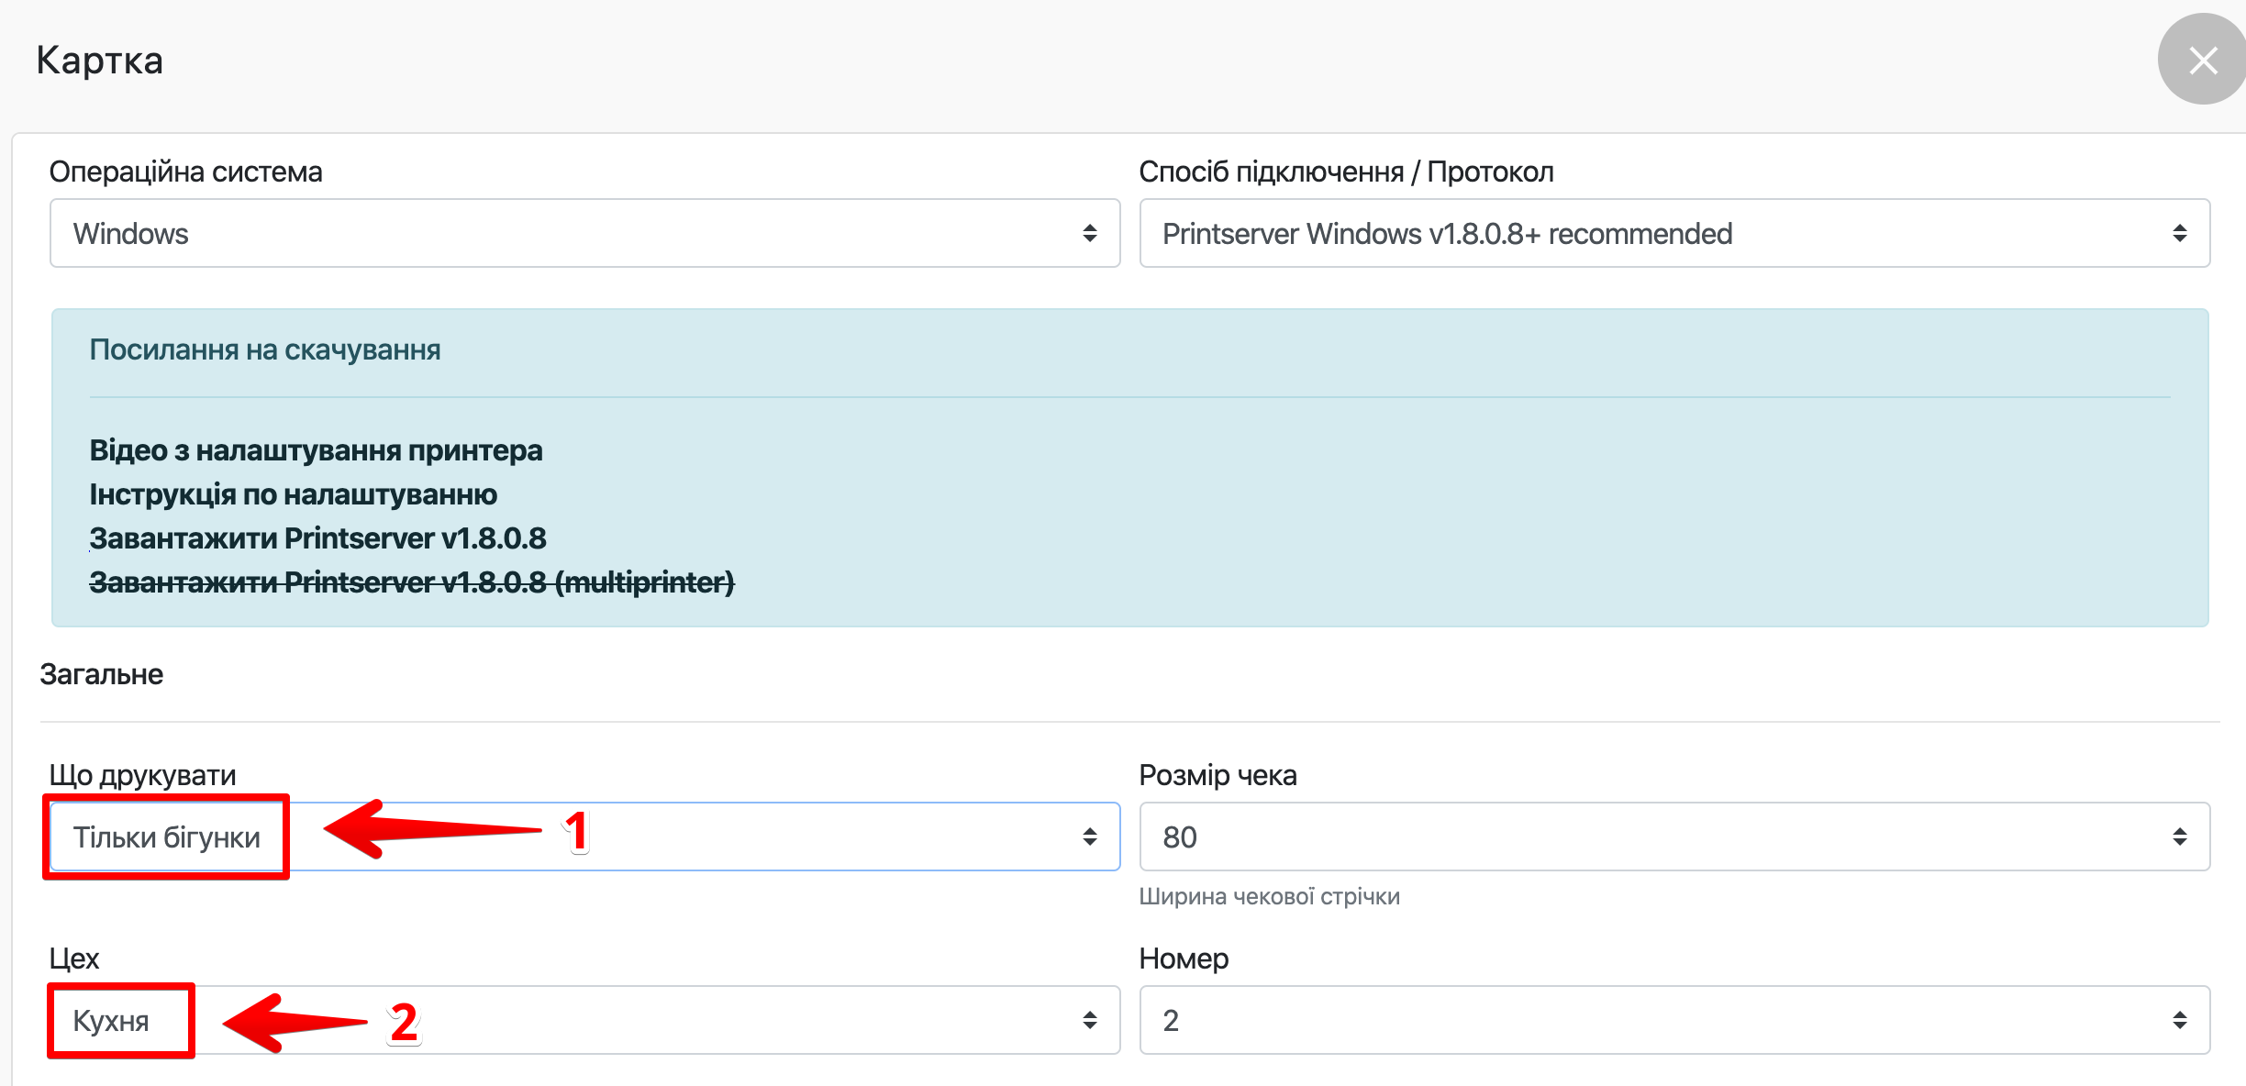
Task: Click the arrow icon of Розмір чека select
Action: click(2179, 837)
